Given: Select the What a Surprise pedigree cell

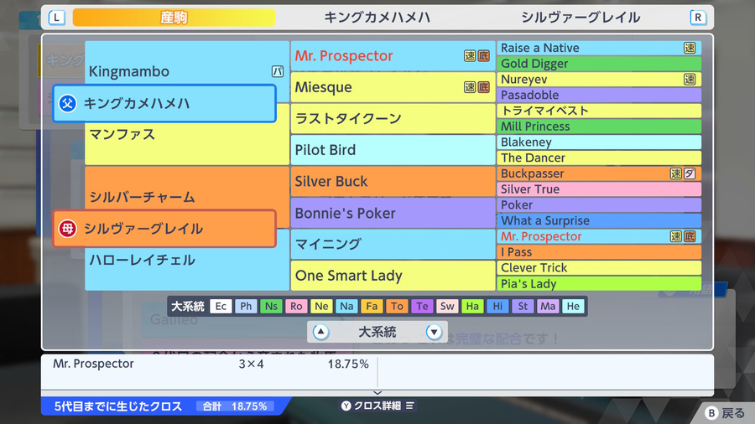Looking at the screenshot, I should pos(599,220).
